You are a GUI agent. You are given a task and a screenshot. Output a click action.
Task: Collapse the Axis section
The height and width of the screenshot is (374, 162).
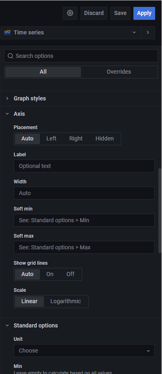coord(19,114)
